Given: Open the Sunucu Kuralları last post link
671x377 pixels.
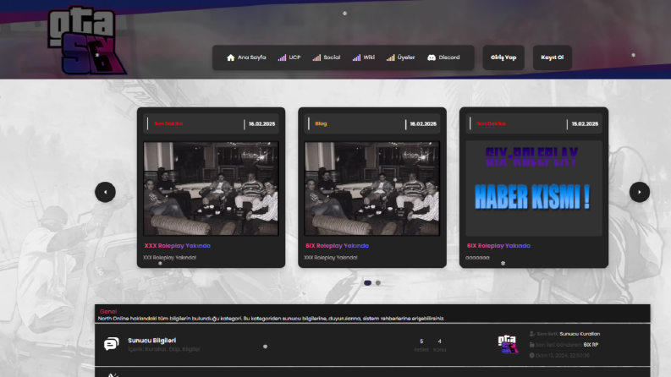Looking at the screenshot, I should pos(580,334).
